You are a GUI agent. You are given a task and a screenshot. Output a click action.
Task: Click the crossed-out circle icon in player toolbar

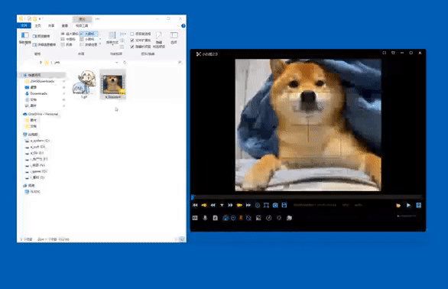click(x=248, y=218)
